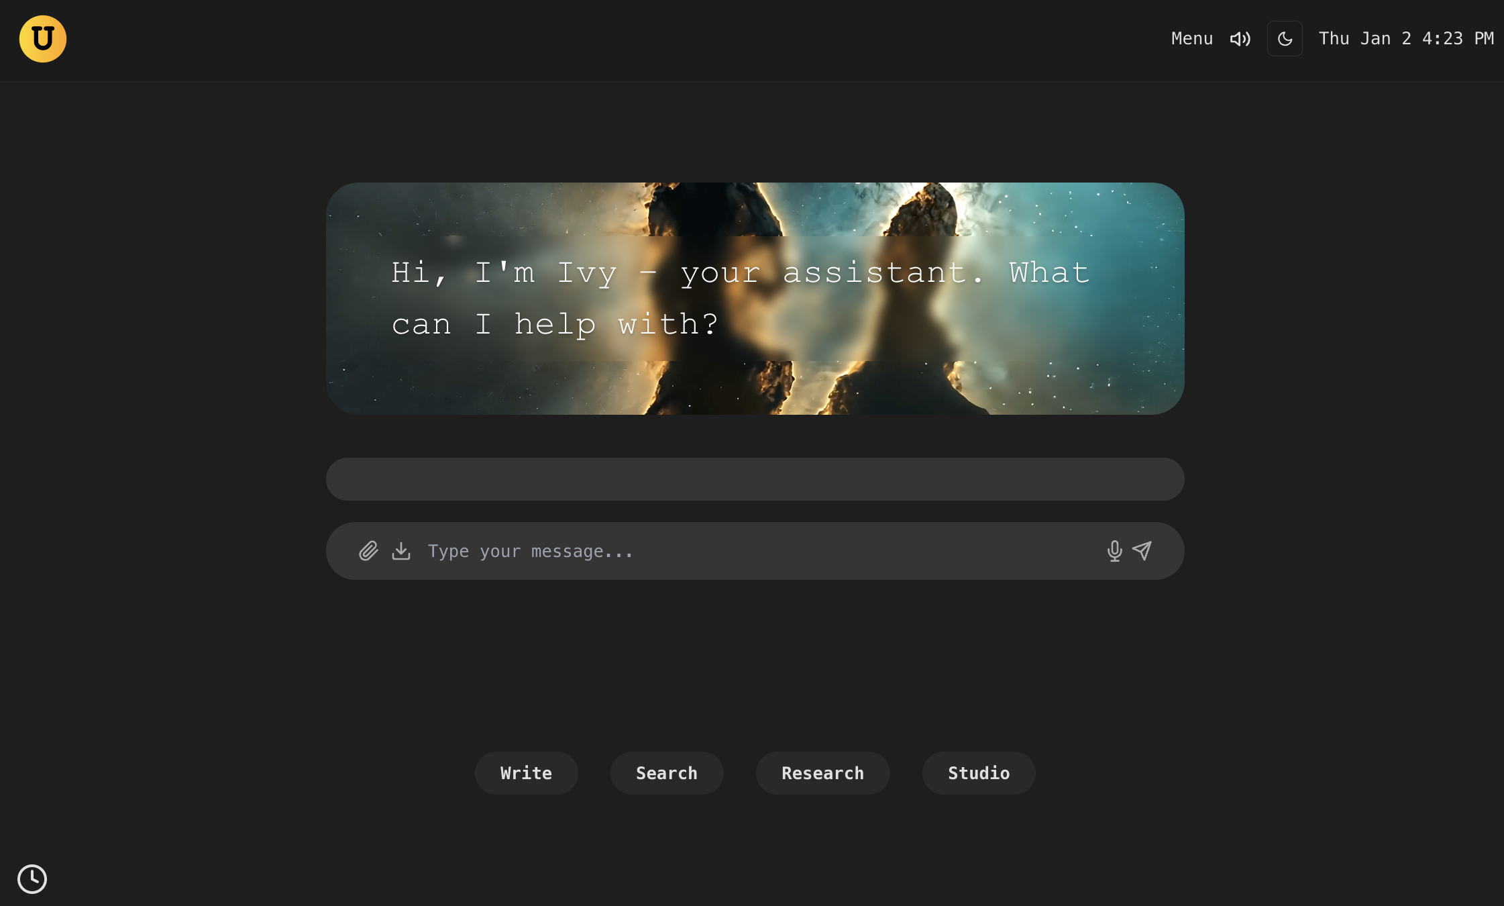The width and height of the screenshot is (1504, 906).
Task: Enable microphone voice input
Action: pos(1114,552)
